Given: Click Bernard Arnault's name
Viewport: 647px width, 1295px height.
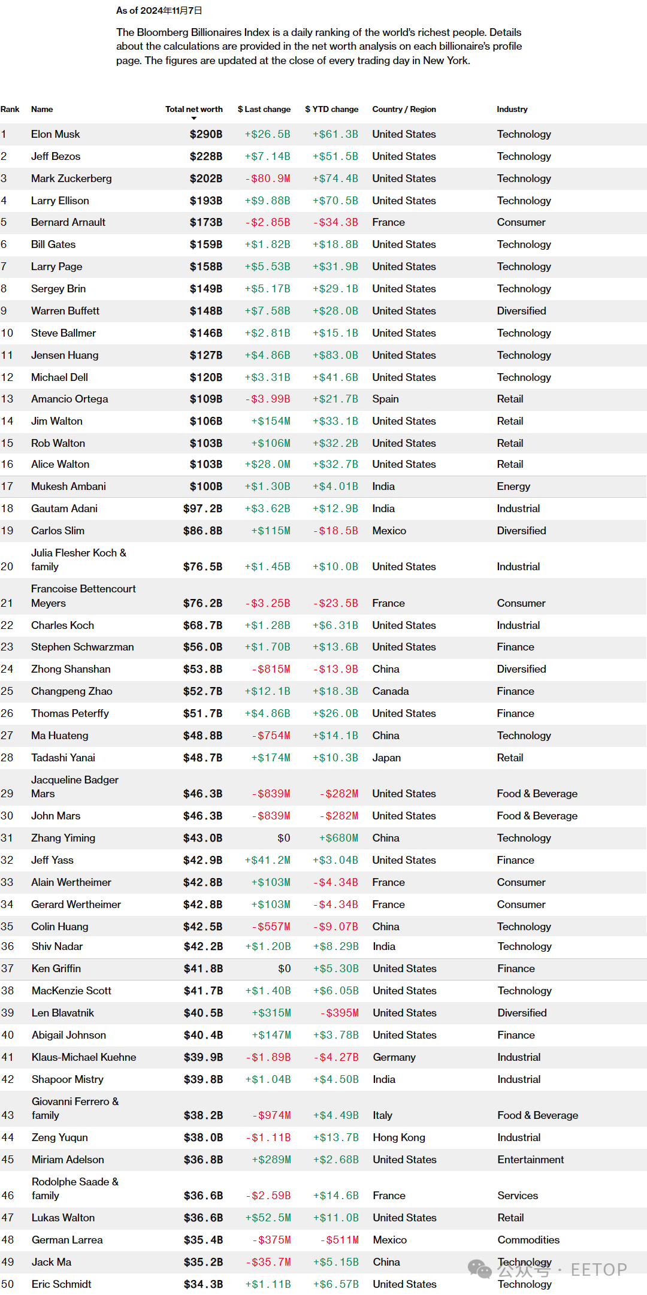Looking at the screenshot, I should (x=68, y=222).
